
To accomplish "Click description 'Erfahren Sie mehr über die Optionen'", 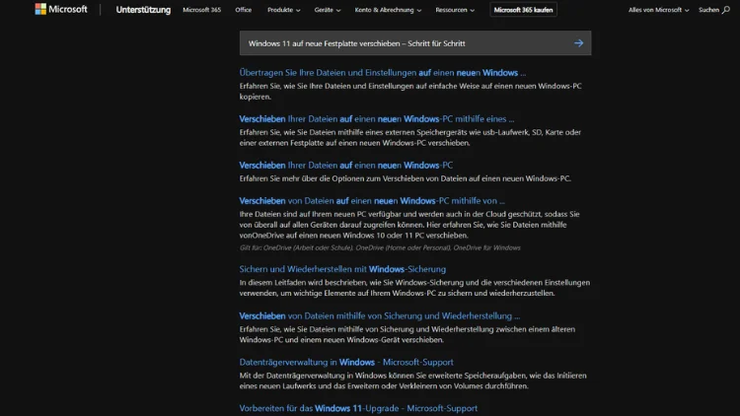I will (405, 178).
